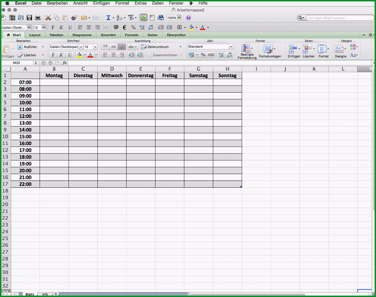
Task: Open the Designs themes gallery
Action: coord(340,51)
